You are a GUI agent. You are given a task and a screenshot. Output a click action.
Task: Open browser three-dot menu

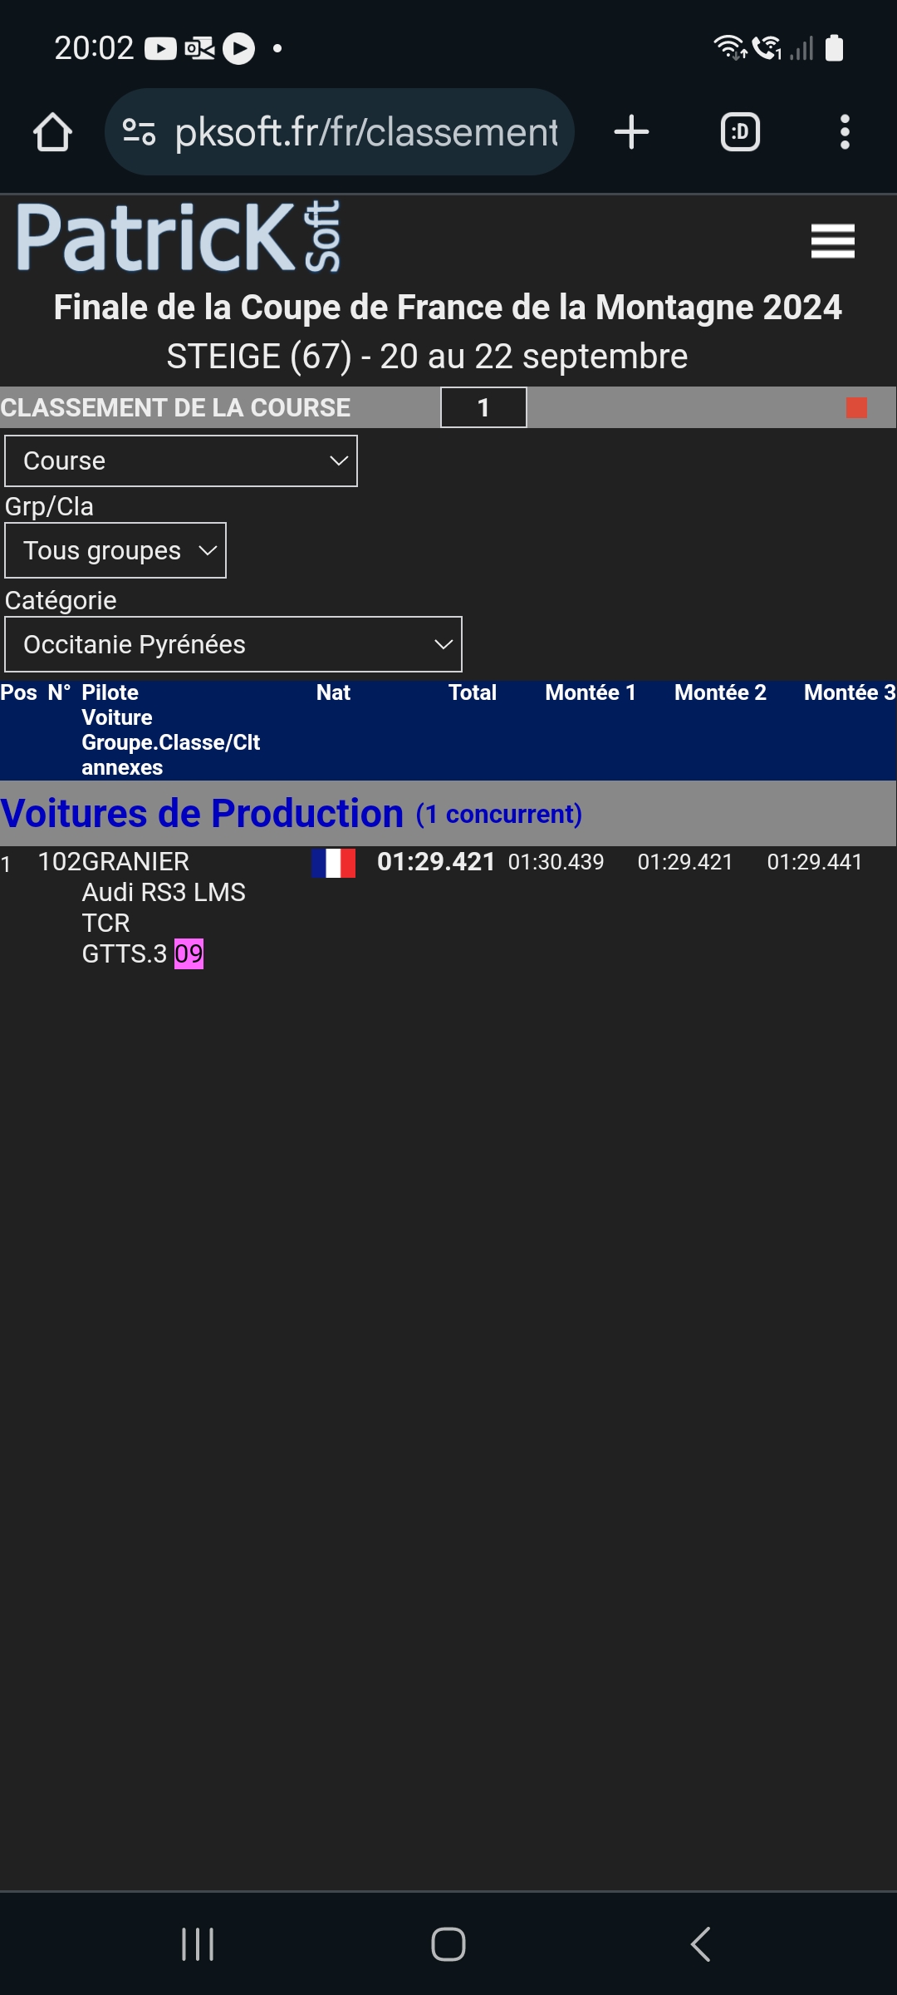point(845,132)
